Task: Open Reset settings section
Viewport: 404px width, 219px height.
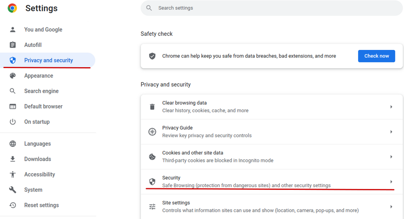Action: pos(48,205)
